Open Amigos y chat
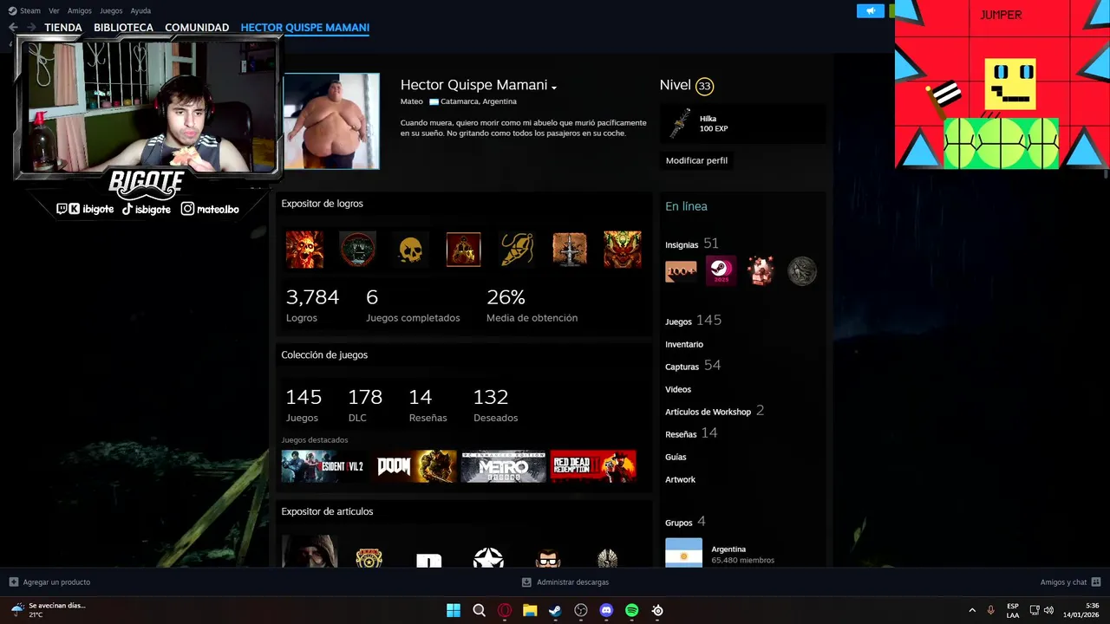This screenshot has width=1110, height=624. [x=1070, y=582]
